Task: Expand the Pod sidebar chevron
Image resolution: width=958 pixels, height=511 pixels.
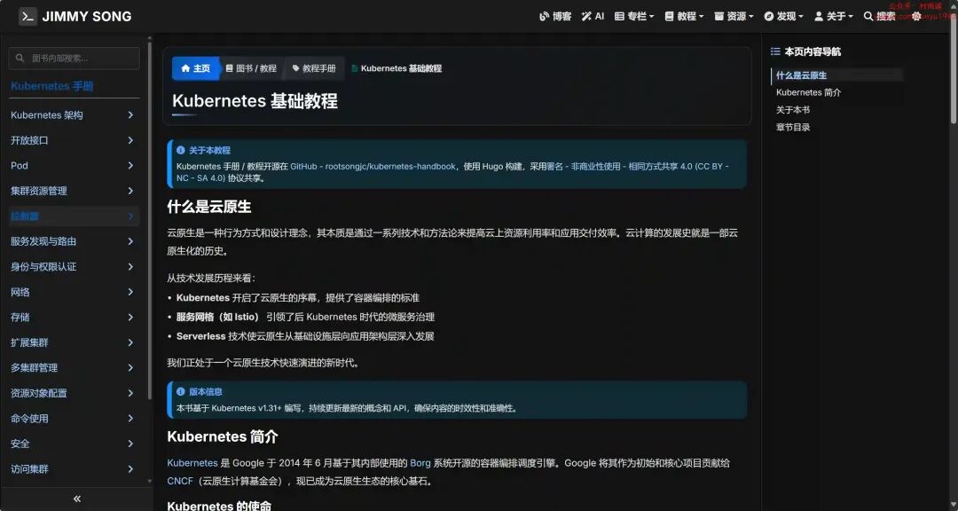Action: point(130,166)
